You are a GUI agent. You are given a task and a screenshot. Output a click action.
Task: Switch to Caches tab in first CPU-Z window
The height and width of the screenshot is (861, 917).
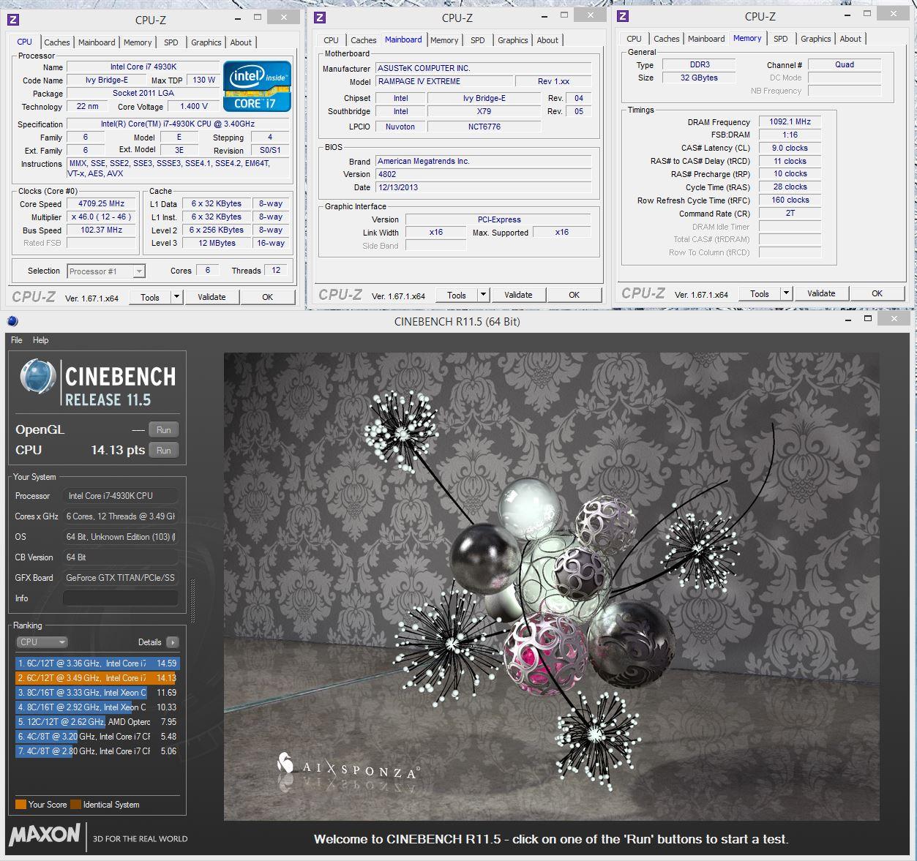pyautogui.click(x=57, y=42)
